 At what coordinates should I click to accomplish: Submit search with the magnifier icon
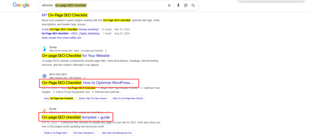[x=193, y=5]
